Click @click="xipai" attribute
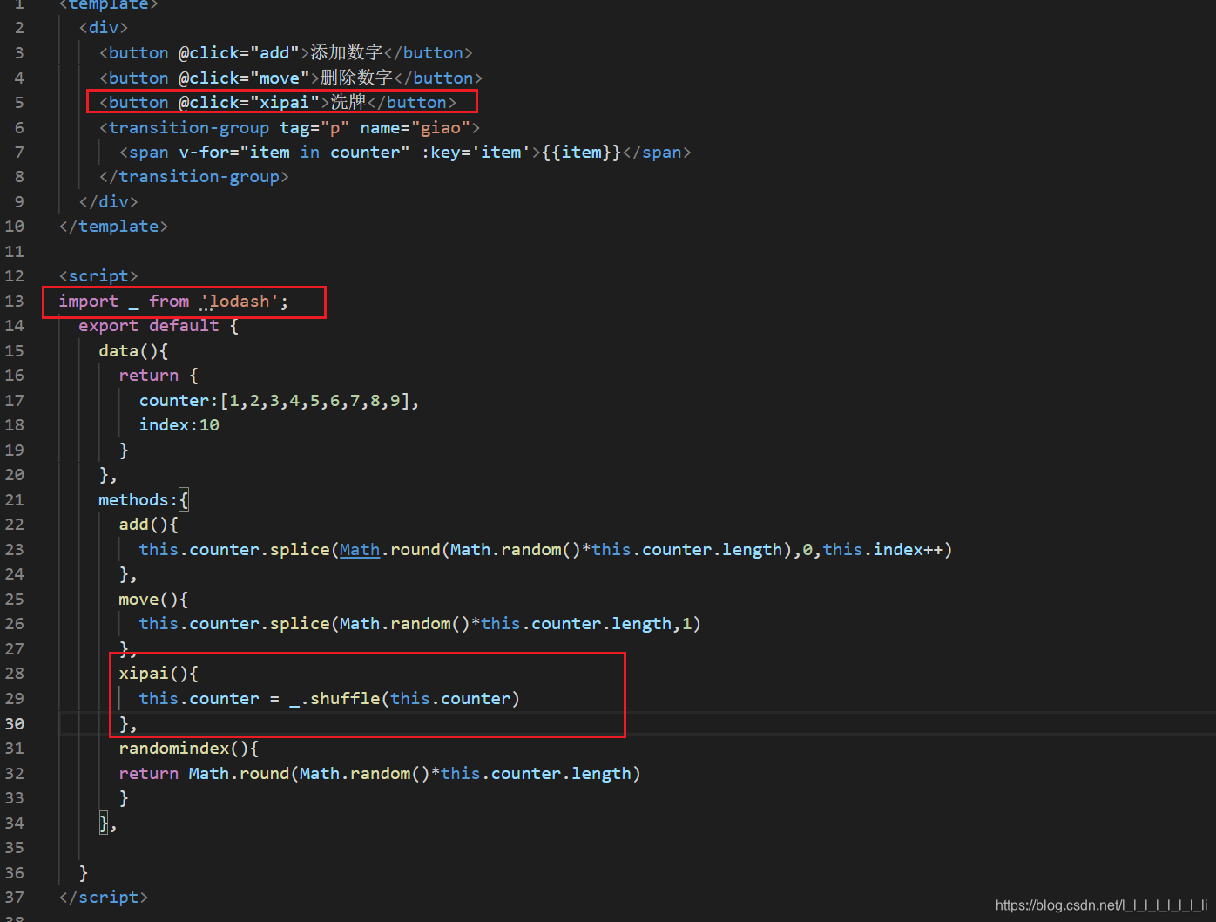 tap(249, 102)
